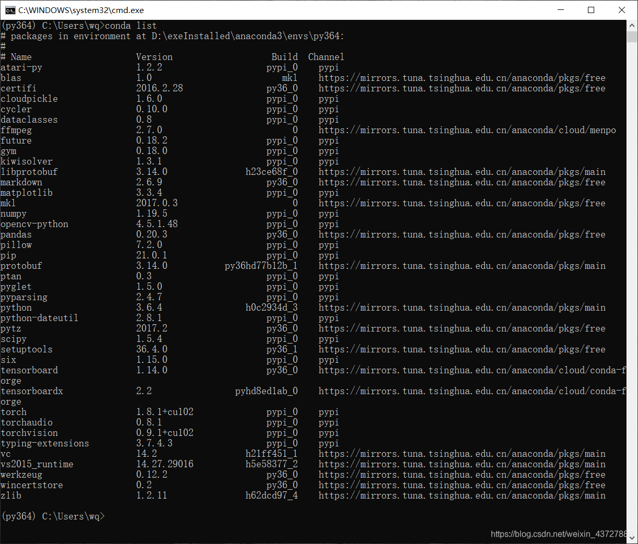Select the package name 'wincertstore'

[x=32, y=485]
